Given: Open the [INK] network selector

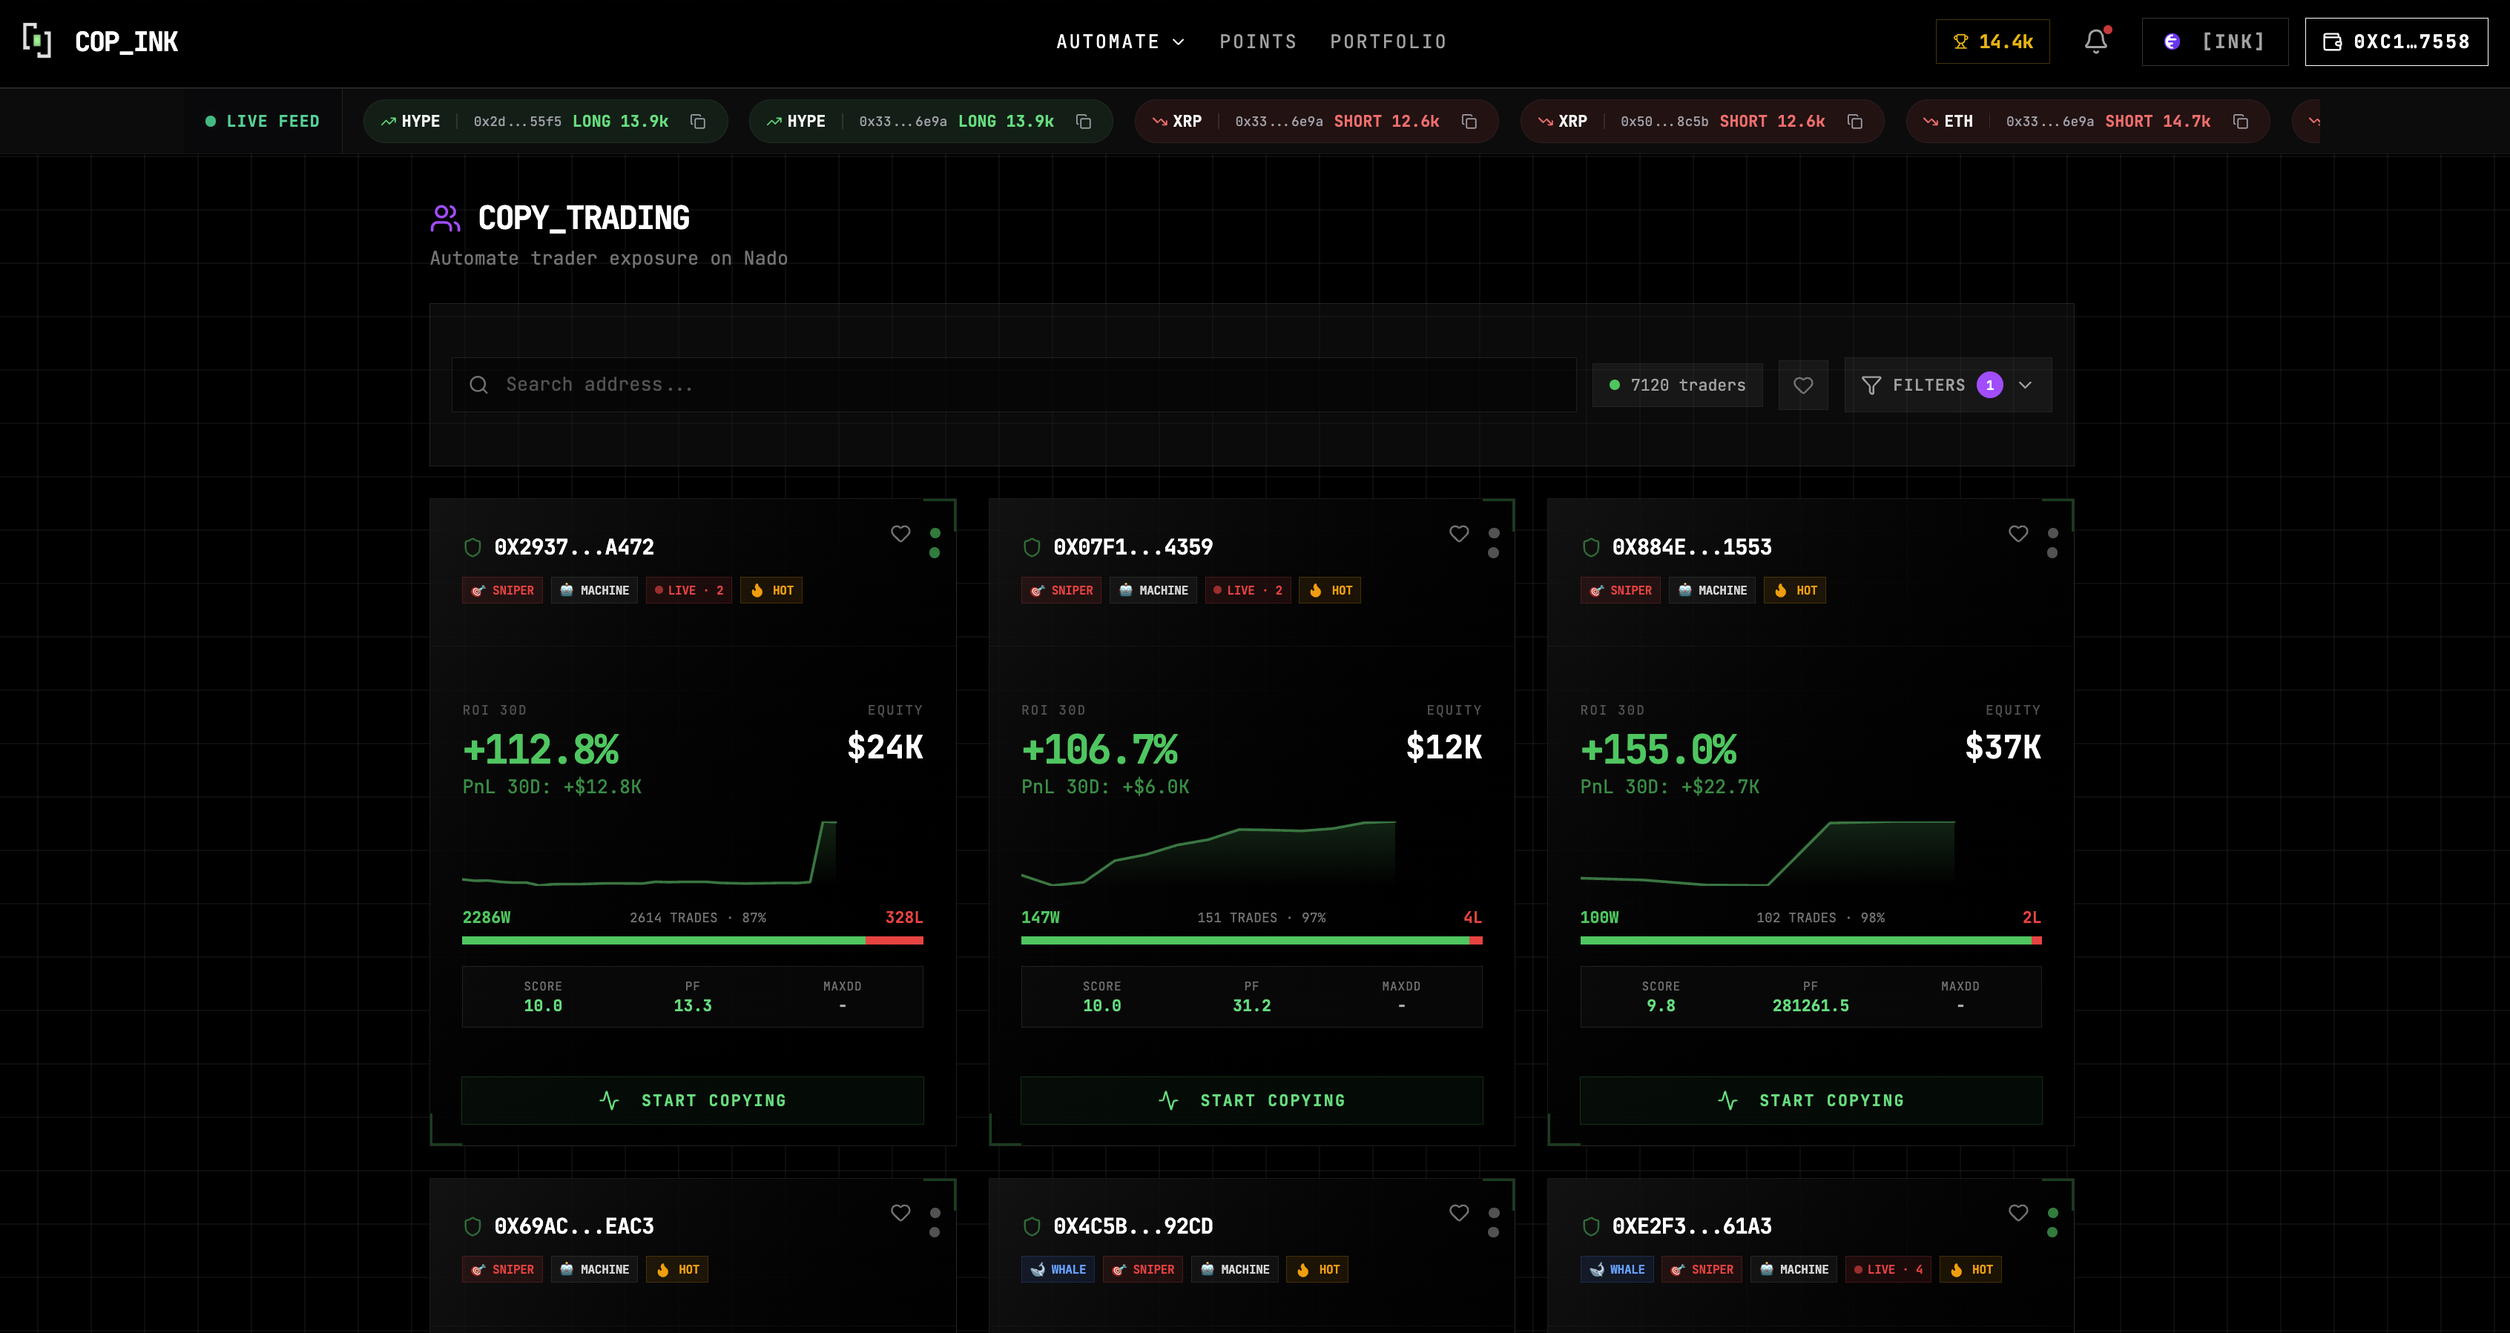Looking at the screenshot, I should coord(2214,42).
